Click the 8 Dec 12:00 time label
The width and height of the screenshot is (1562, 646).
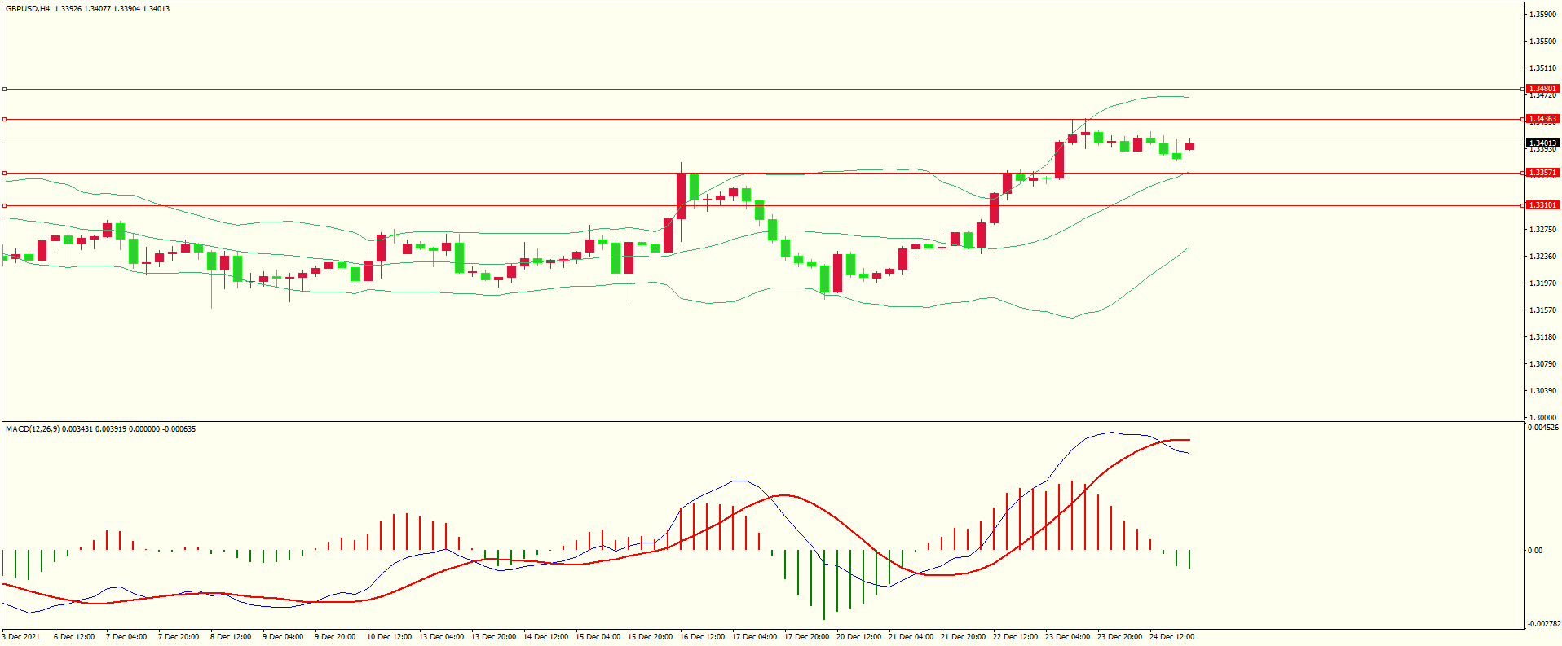[x=231, y=637]
